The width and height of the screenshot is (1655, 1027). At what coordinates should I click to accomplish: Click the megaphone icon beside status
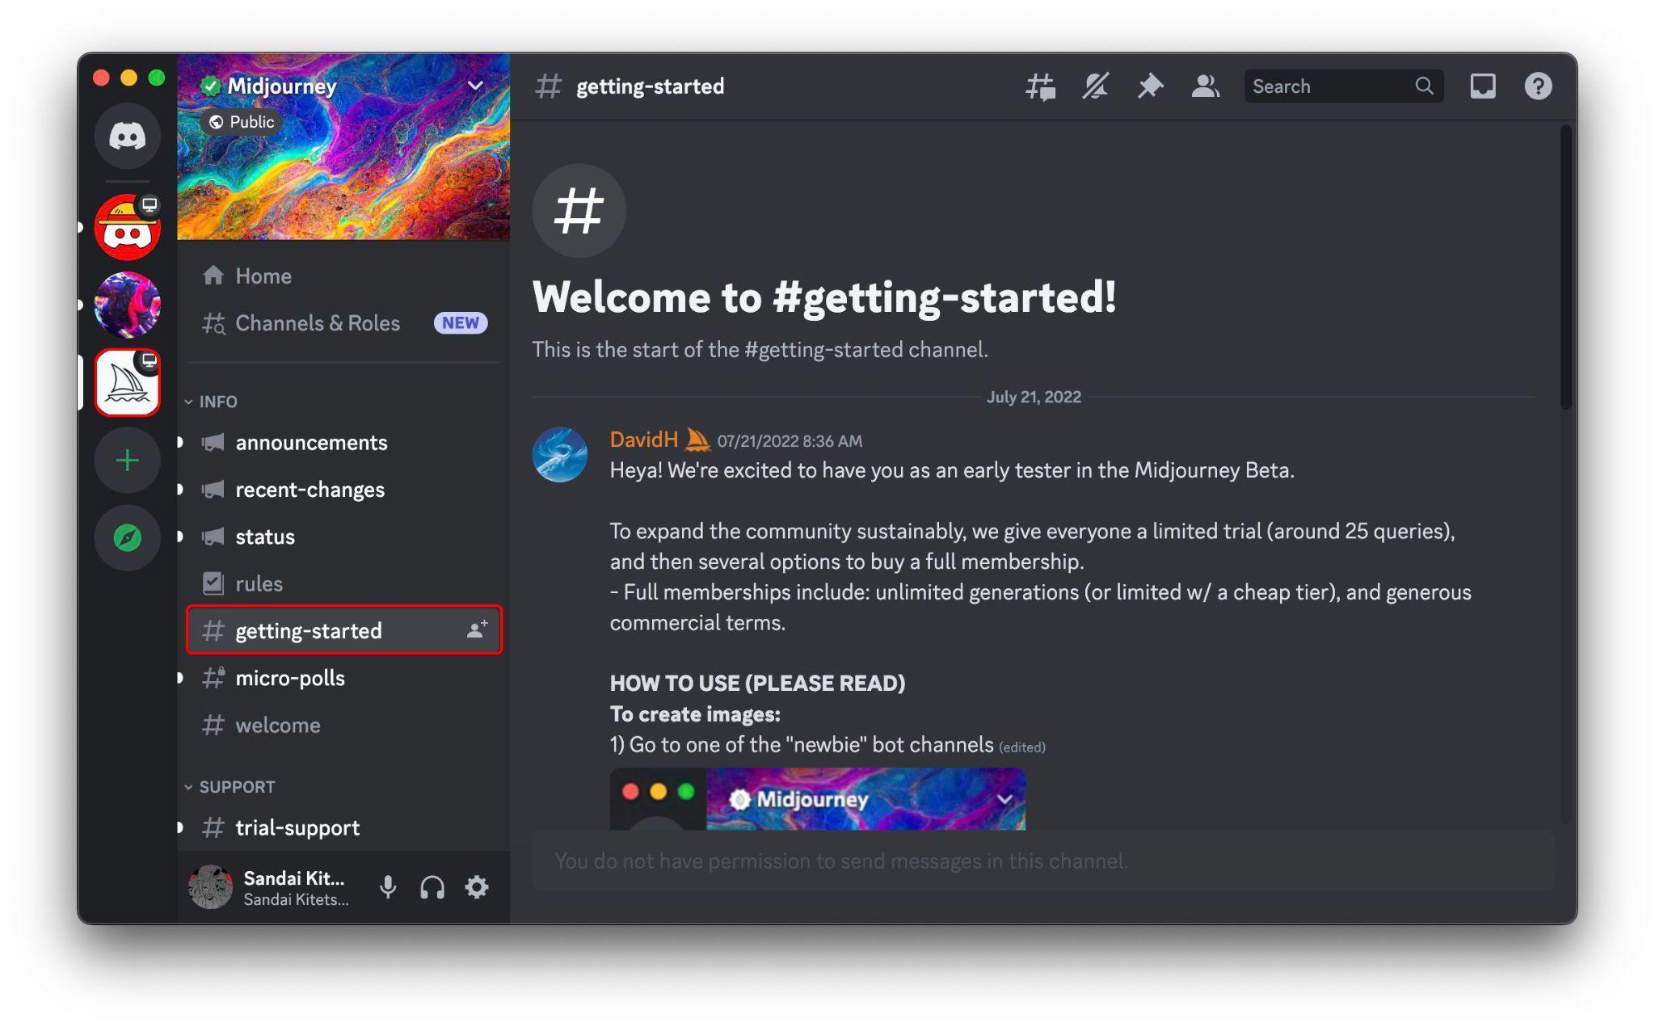(x=213, y=537)
